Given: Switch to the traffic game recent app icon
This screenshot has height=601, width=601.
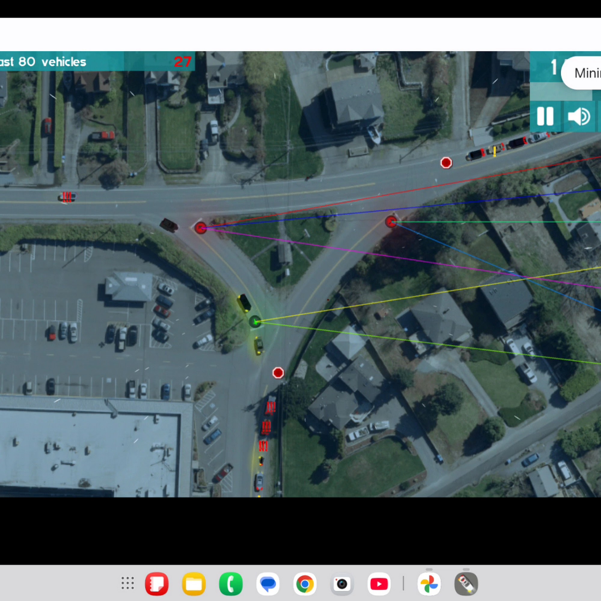Looking at the screenshot, I should click(x=466, y=584).
